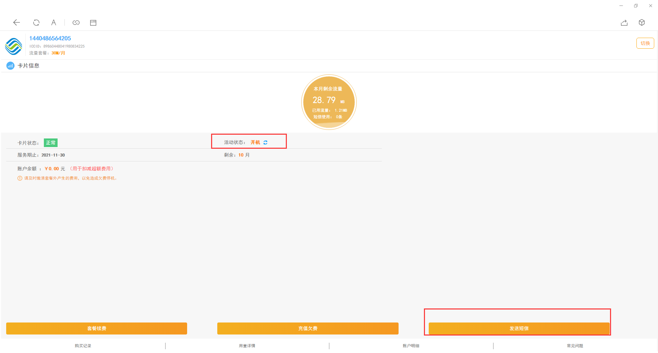Click the back arrow icon

click(x=16, y=23)
